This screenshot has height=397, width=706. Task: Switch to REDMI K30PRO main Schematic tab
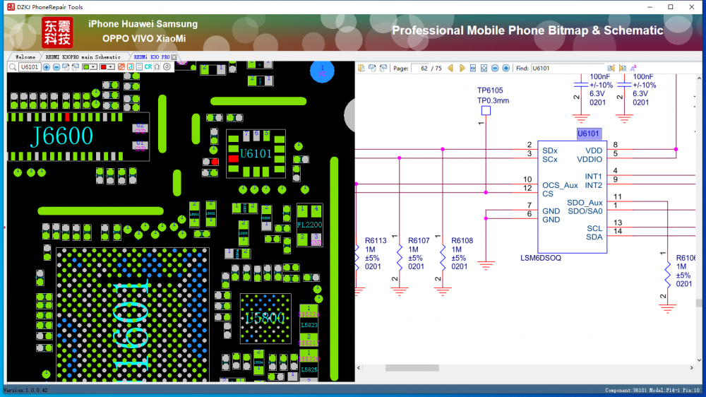(83, 57)
